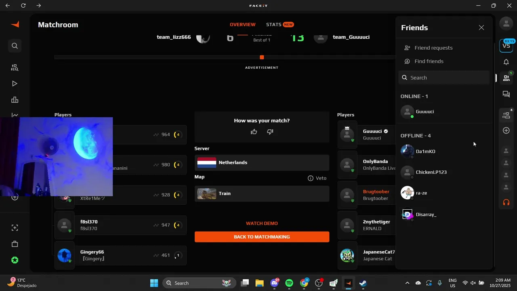Image resolution: width=517 pixels, height=291 pixels.
Task: Reload the page with refresh icon
Action: pyautogui.click(x=23, y=6)
